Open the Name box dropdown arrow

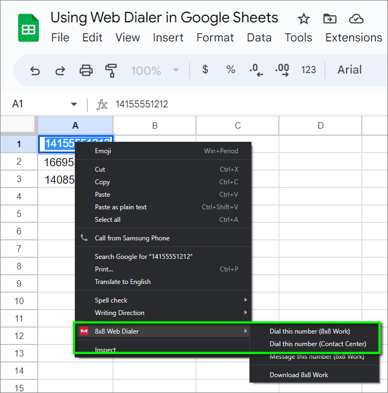[74, 104]
